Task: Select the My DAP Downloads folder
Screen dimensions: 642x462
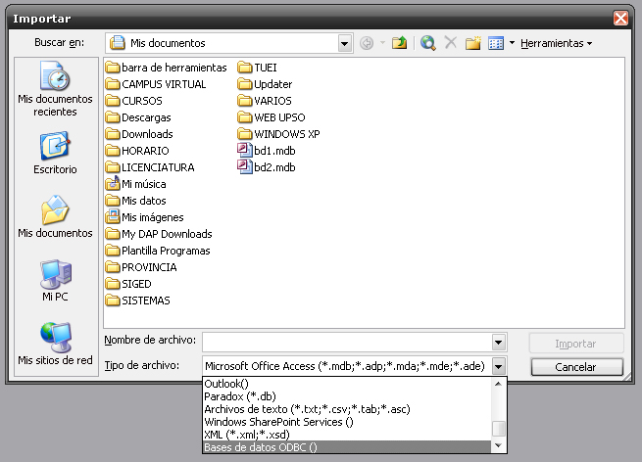Action: [x=159, y=234]
